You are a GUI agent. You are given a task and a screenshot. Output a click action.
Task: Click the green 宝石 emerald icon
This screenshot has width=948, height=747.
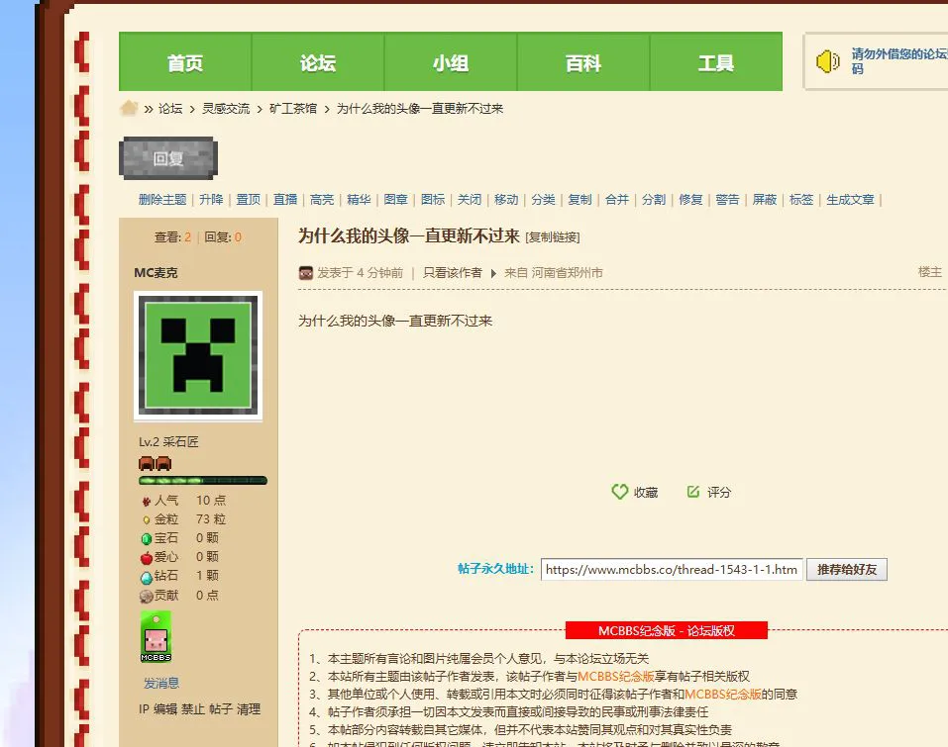coord(146,538)
